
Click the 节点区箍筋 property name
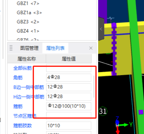click(x=25, y=116)
